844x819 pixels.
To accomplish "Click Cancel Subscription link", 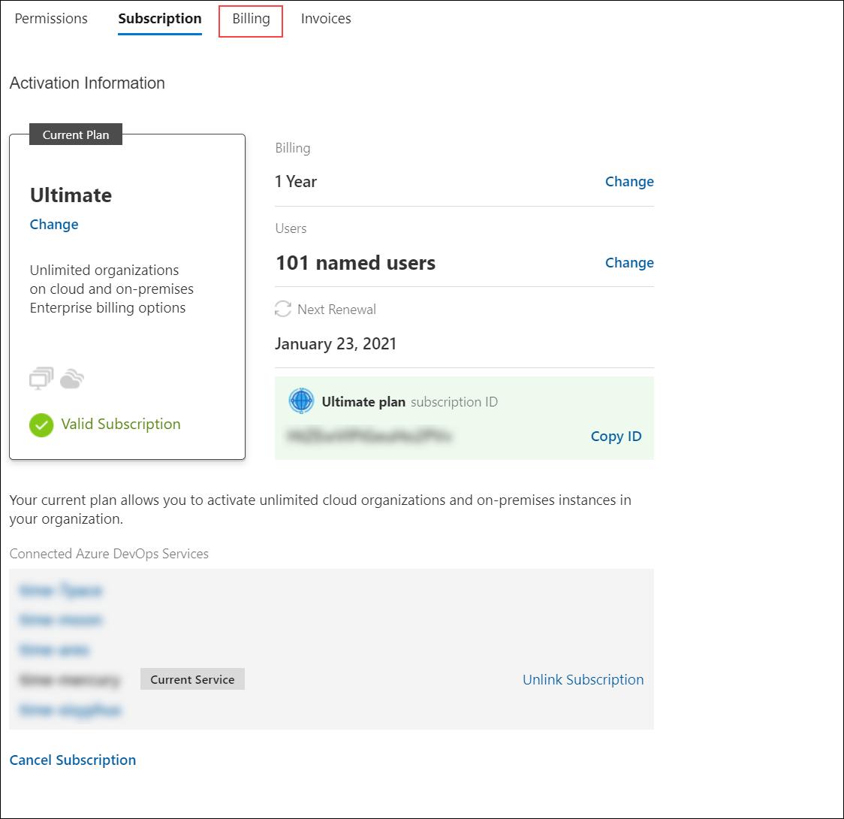I will pos(73,760).
